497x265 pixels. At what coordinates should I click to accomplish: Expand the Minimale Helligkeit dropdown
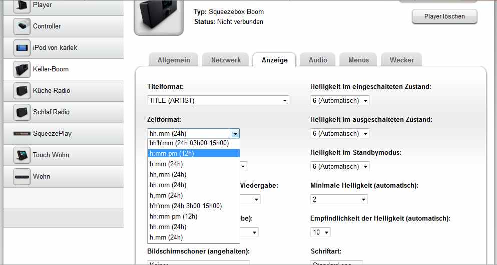click(x=339, y=199)
